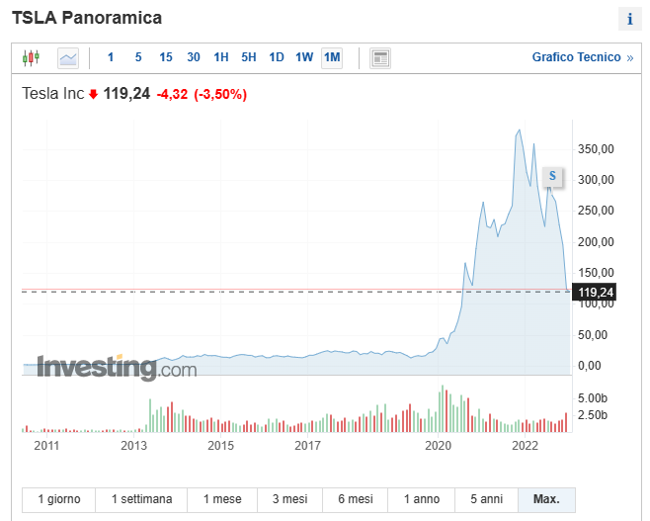Select the 5 minute interval
This screenshot has height=521, width=650.
coord(138,57)
